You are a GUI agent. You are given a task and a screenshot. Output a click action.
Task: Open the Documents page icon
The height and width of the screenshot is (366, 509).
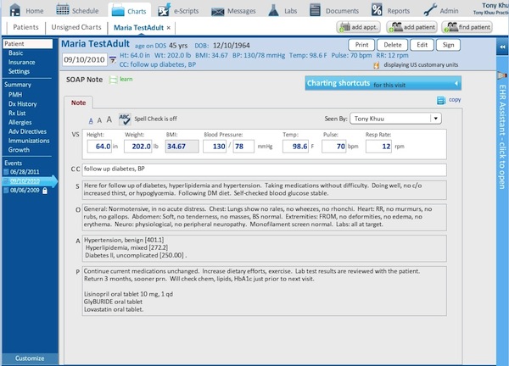(315, 10)
